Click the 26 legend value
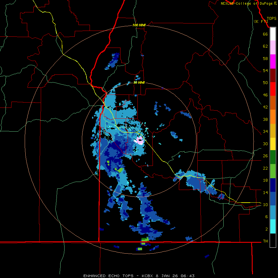This screenshot has height=278, width=278. point(265,156)
